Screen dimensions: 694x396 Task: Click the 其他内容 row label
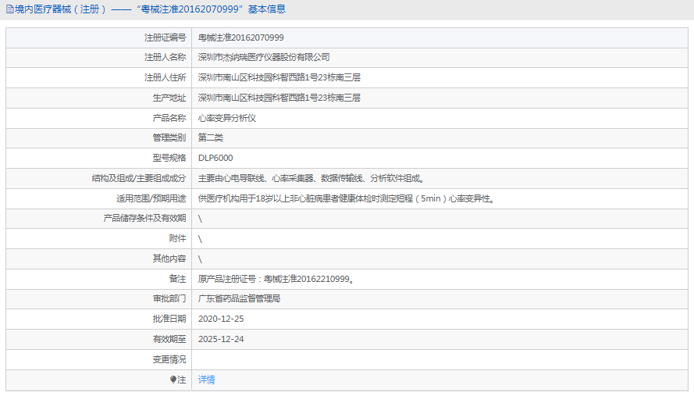(169, 259)
